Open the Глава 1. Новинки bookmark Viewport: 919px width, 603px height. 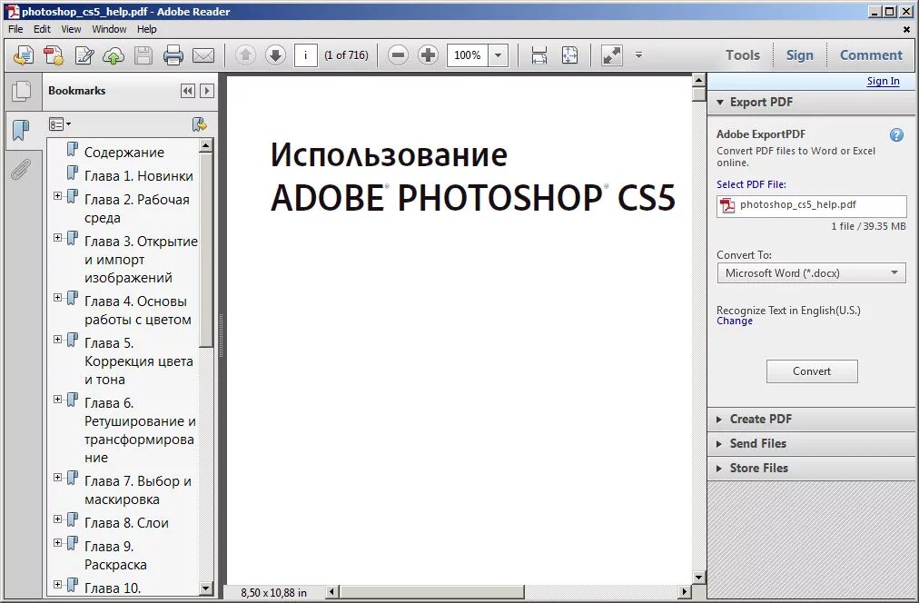(138, 176)
